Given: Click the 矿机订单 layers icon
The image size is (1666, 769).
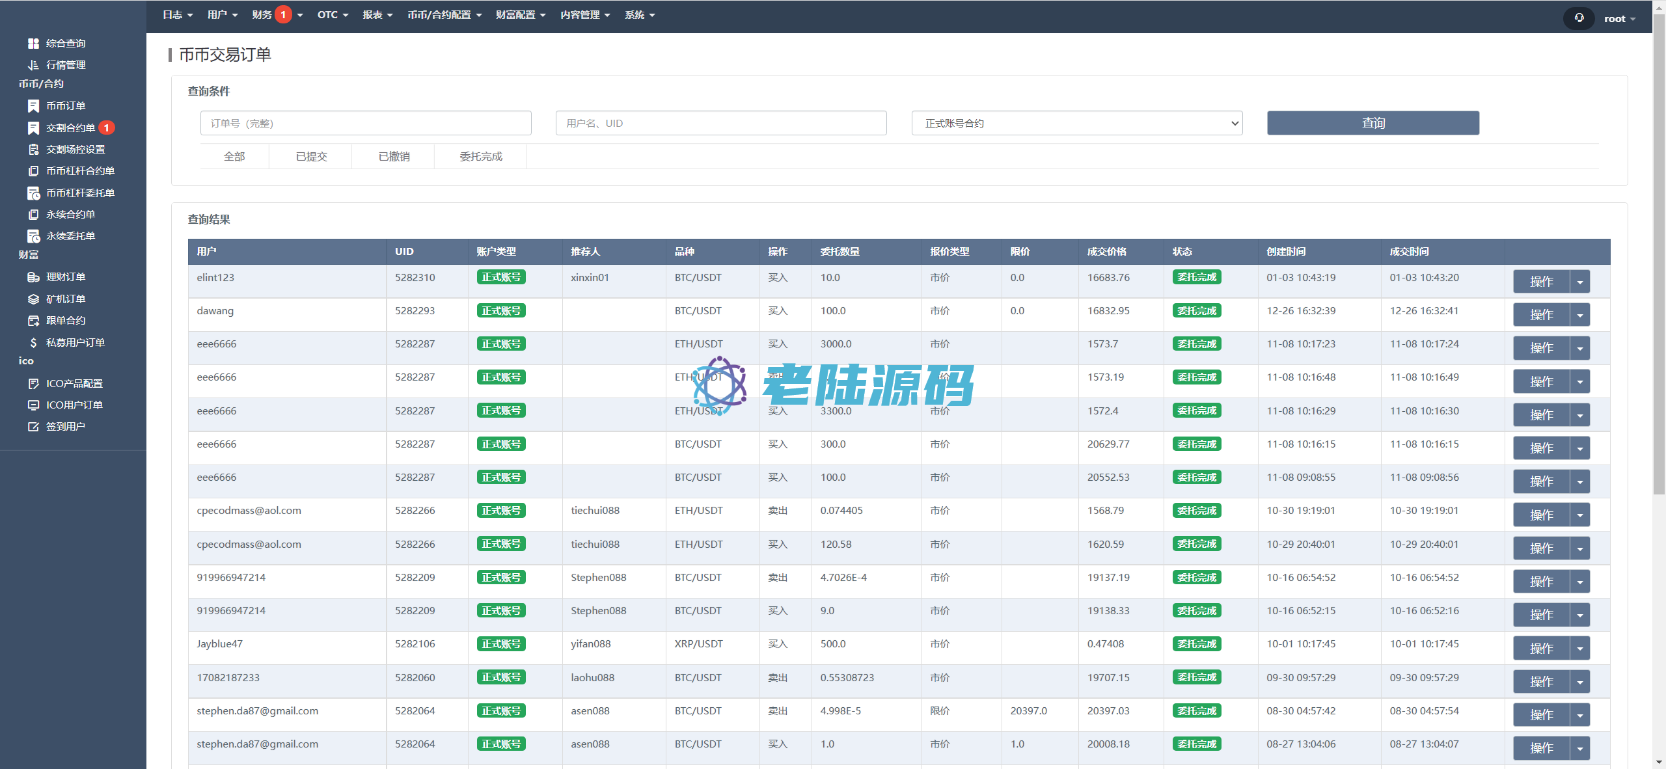Looking at the screenshot, I should pos(33,299).
